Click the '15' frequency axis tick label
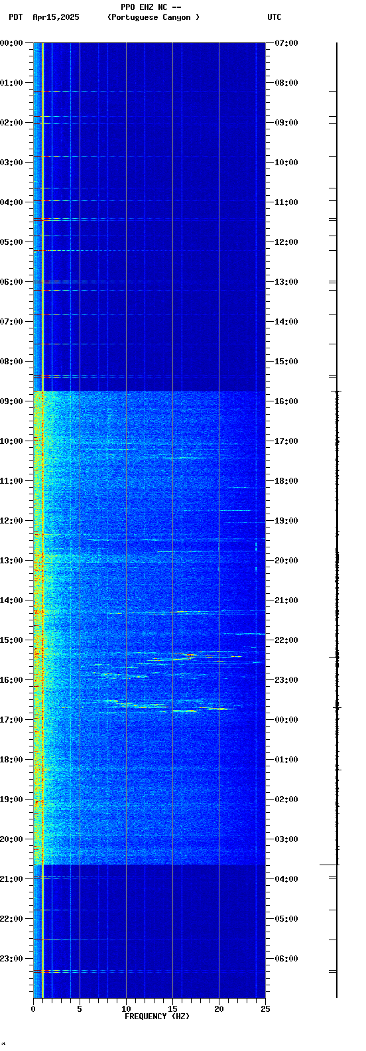Screen dimensions: 366x1051 click(x=172, y=1009)
